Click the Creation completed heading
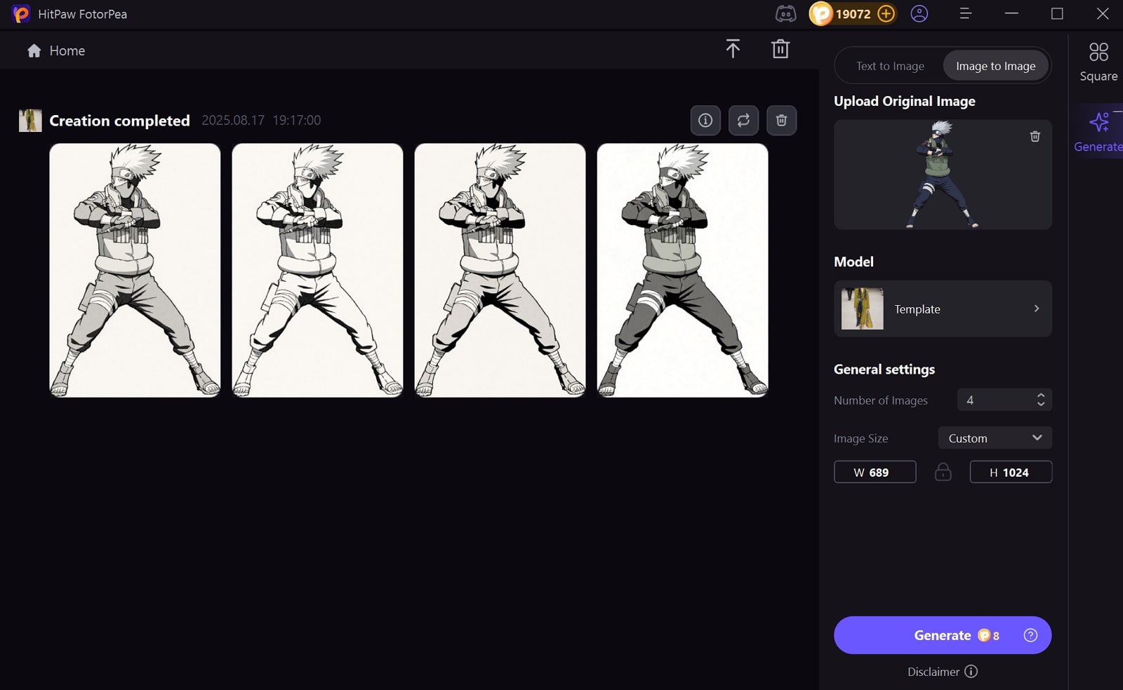The image size is (1123, 690). 119,121
